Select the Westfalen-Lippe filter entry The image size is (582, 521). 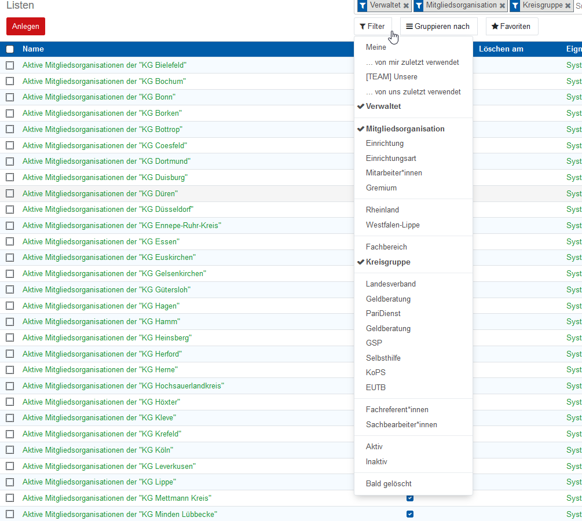(393, 225)
